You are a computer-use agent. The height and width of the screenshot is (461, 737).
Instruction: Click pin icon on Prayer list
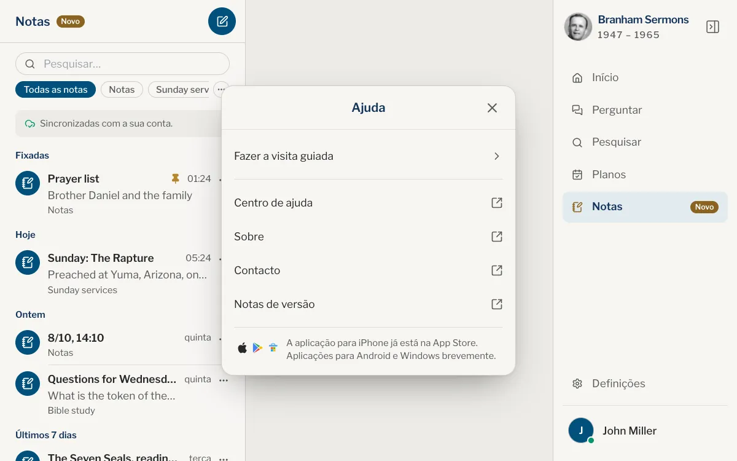pos(175,179)
